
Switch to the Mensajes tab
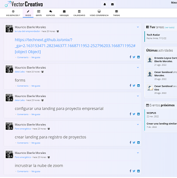[64, 13]
